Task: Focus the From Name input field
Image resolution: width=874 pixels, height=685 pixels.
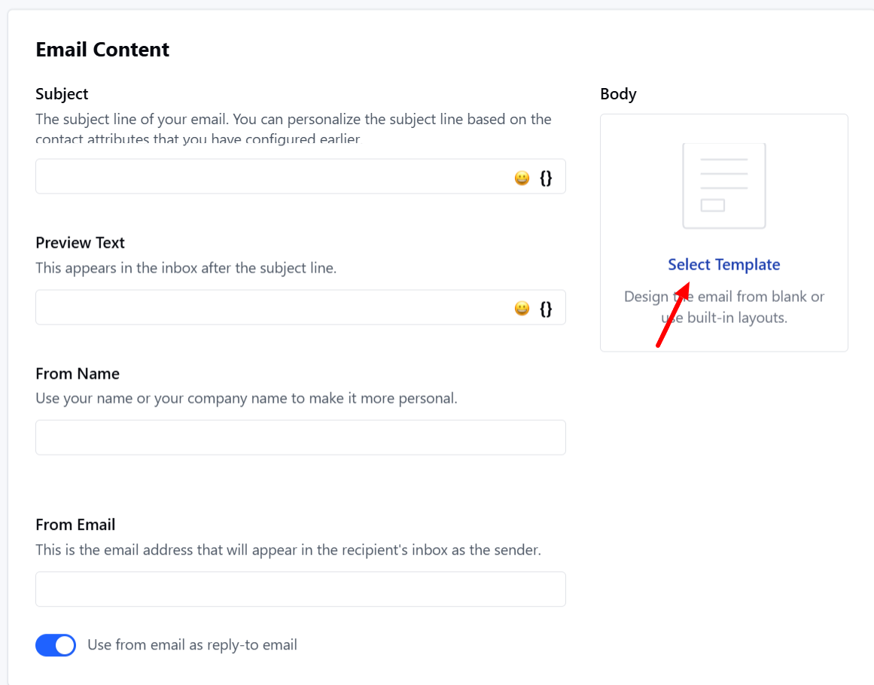Action: click(x=300, y=437)
